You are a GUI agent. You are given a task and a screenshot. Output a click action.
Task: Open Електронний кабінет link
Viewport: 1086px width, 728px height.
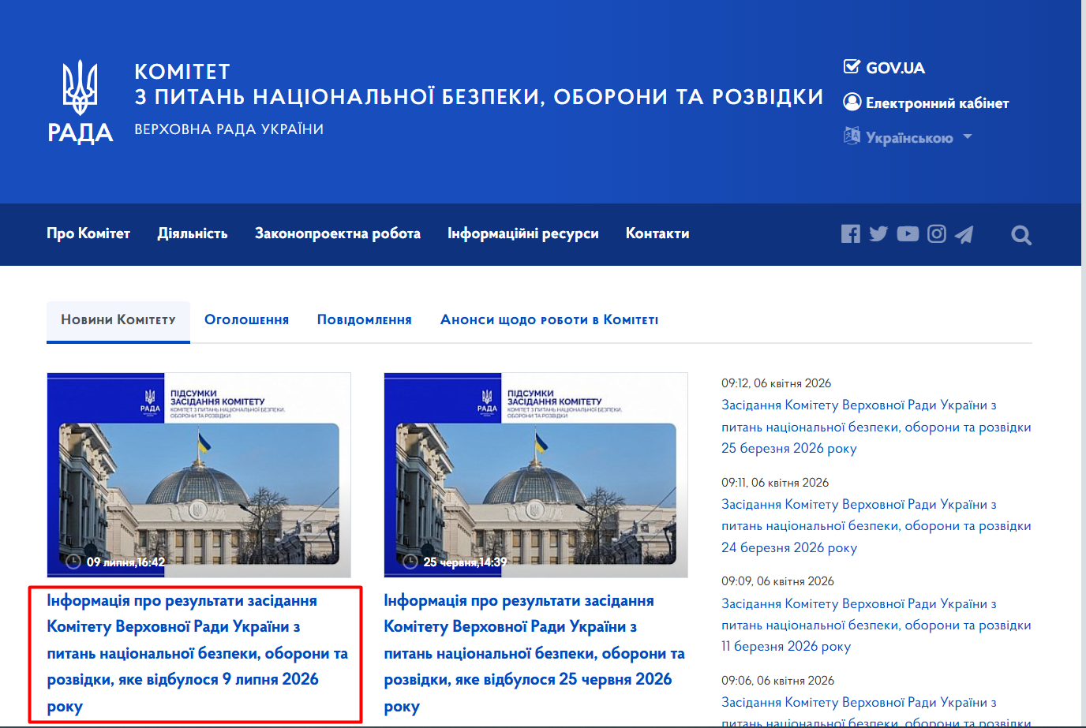tap(938, 103)
